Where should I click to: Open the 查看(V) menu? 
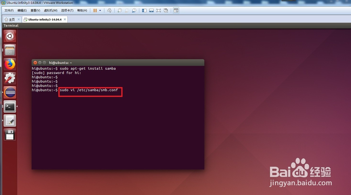click(x=35, y=11)
